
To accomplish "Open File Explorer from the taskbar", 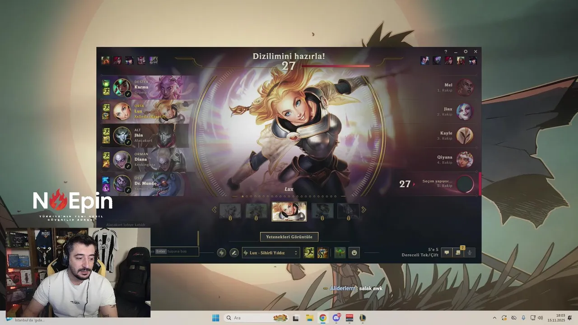I will click(x=309, y=318).
